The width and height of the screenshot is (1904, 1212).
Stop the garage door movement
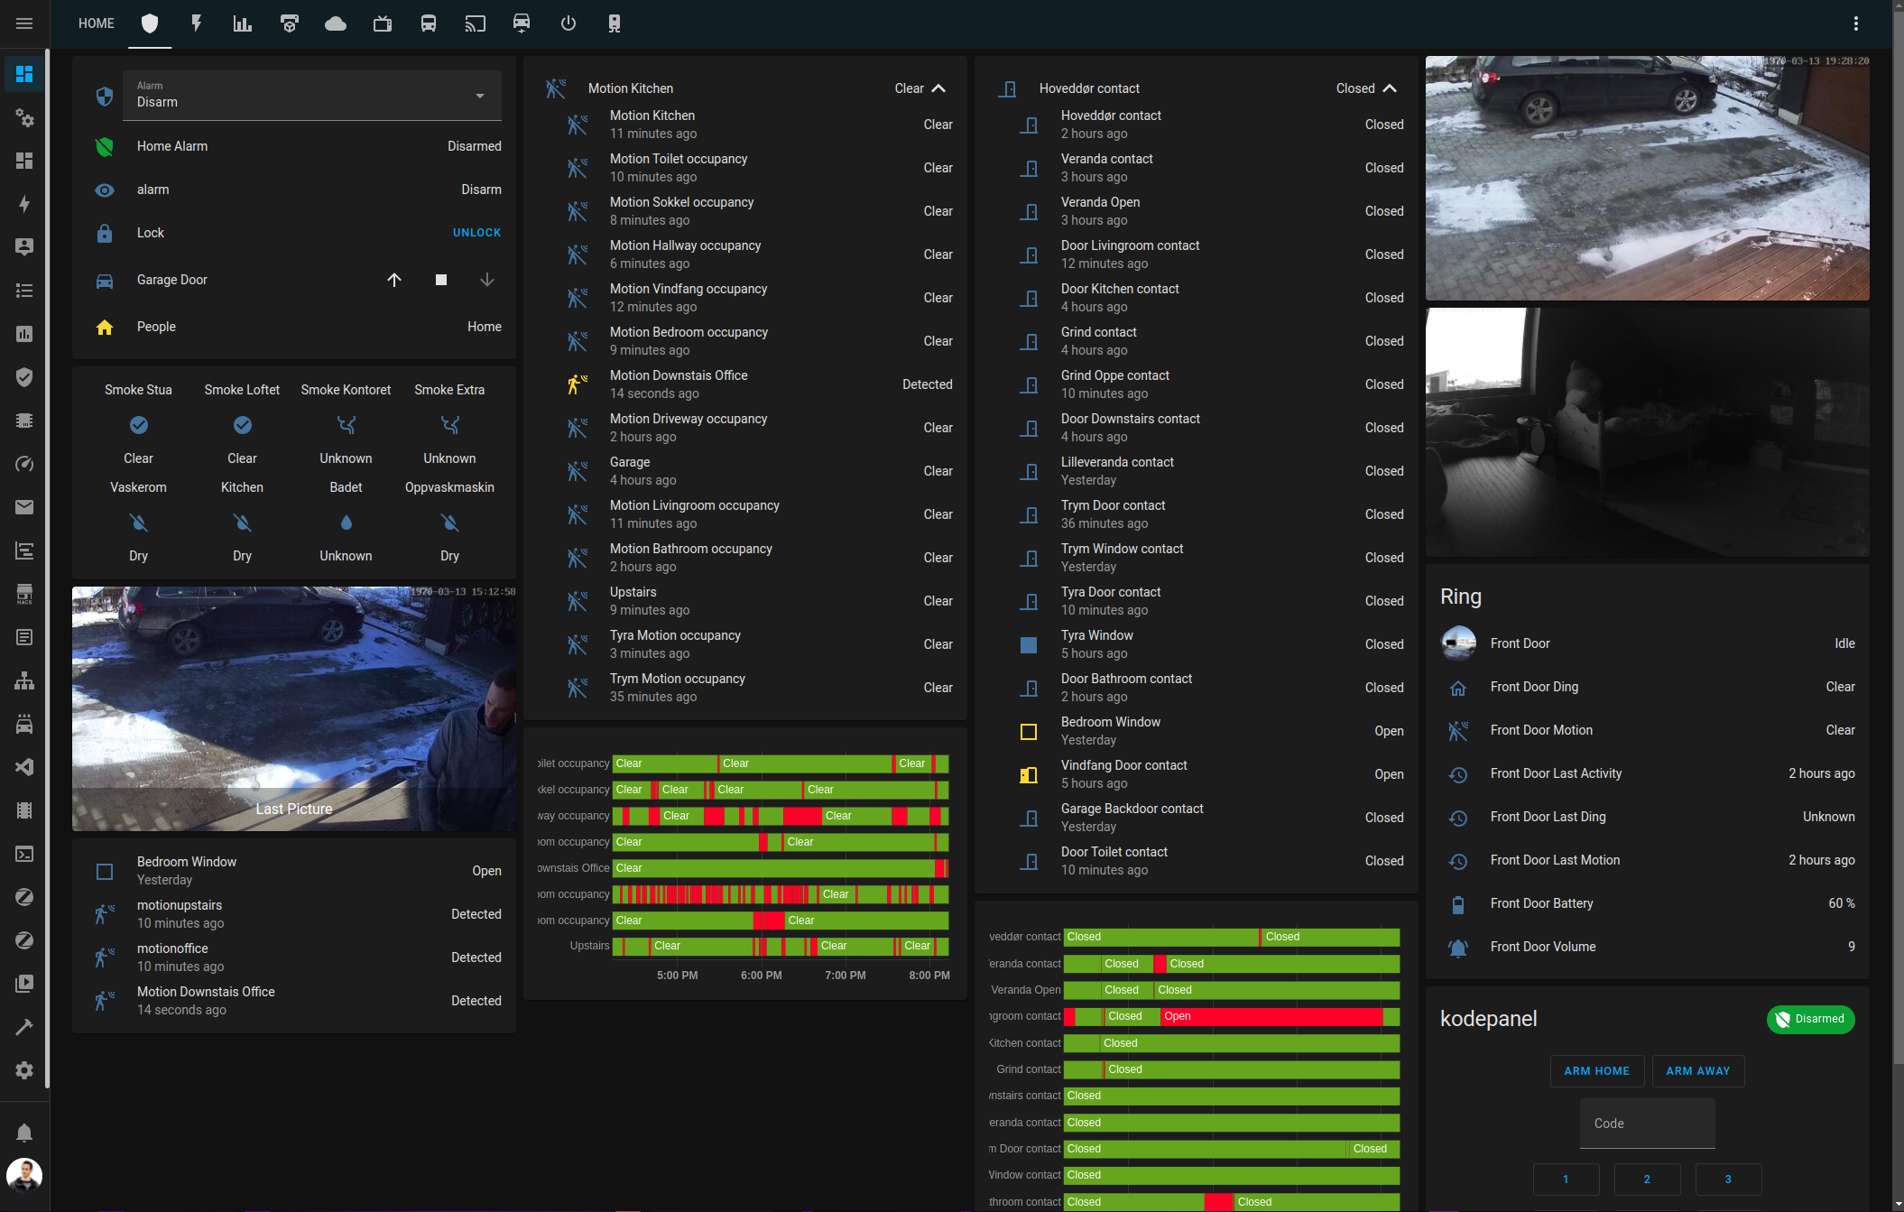coord(440,280)
